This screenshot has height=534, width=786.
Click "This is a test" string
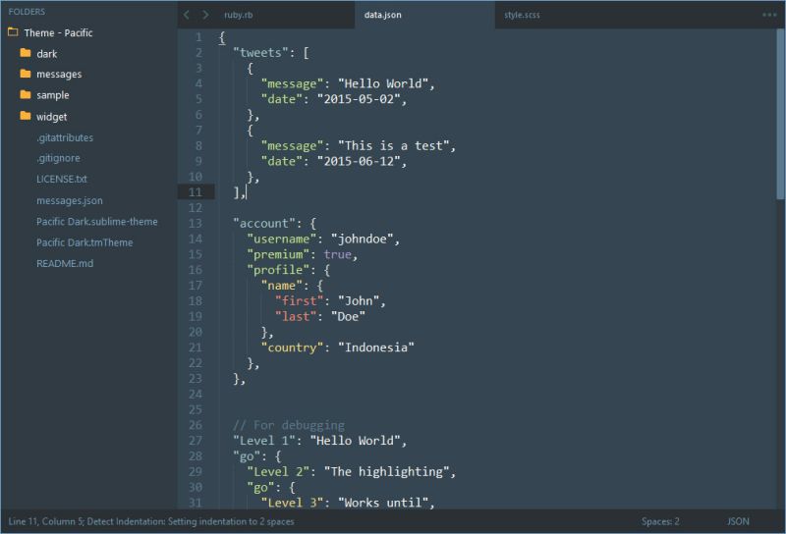tap(393, 146)
